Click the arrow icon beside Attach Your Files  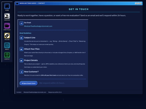coord(21,49)
